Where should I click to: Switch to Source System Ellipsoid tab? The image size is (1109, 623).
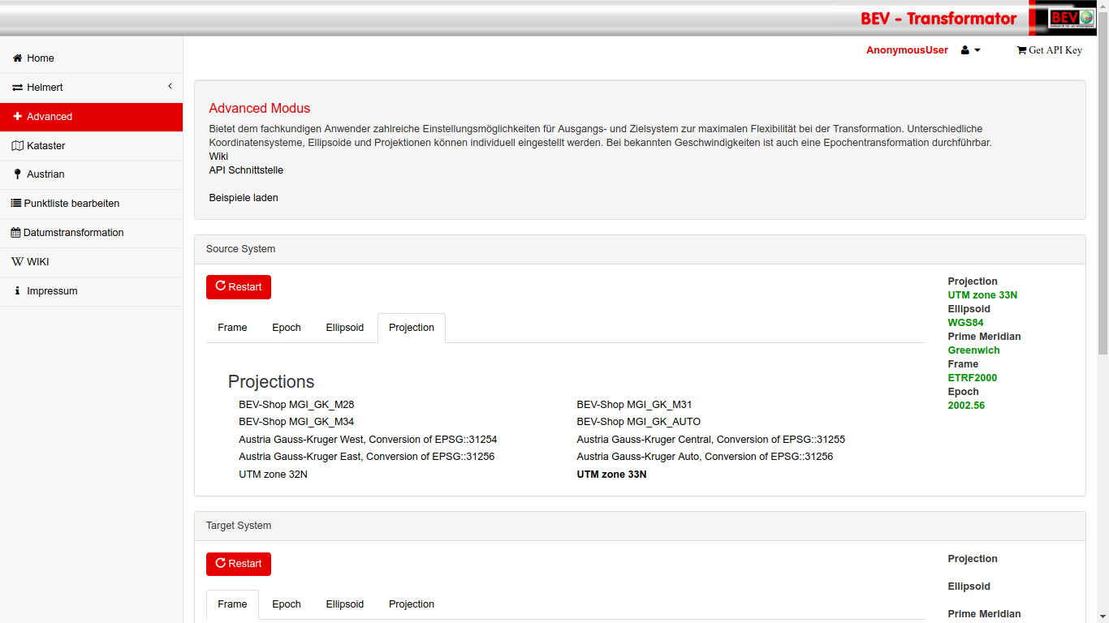click(345, 328)
